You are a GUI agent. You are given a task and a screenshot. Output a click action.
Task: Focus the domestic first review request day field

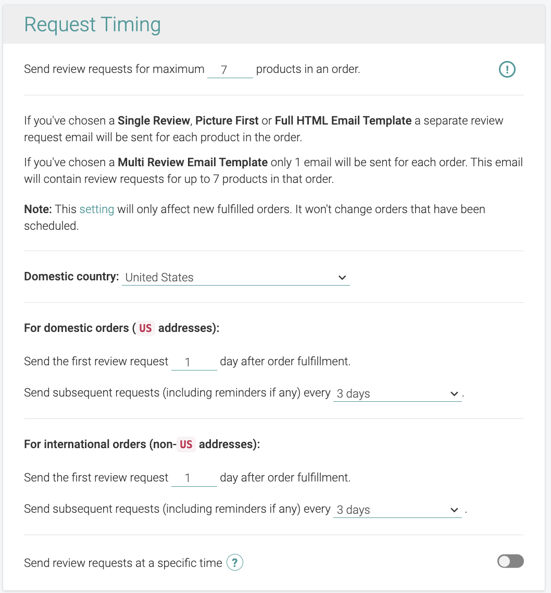coord(194,362)
